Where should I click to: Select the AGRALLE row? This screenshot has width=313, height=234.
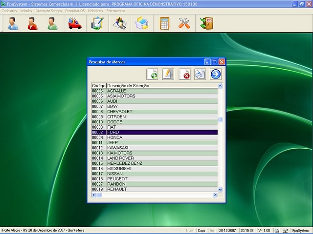[155, 91]
